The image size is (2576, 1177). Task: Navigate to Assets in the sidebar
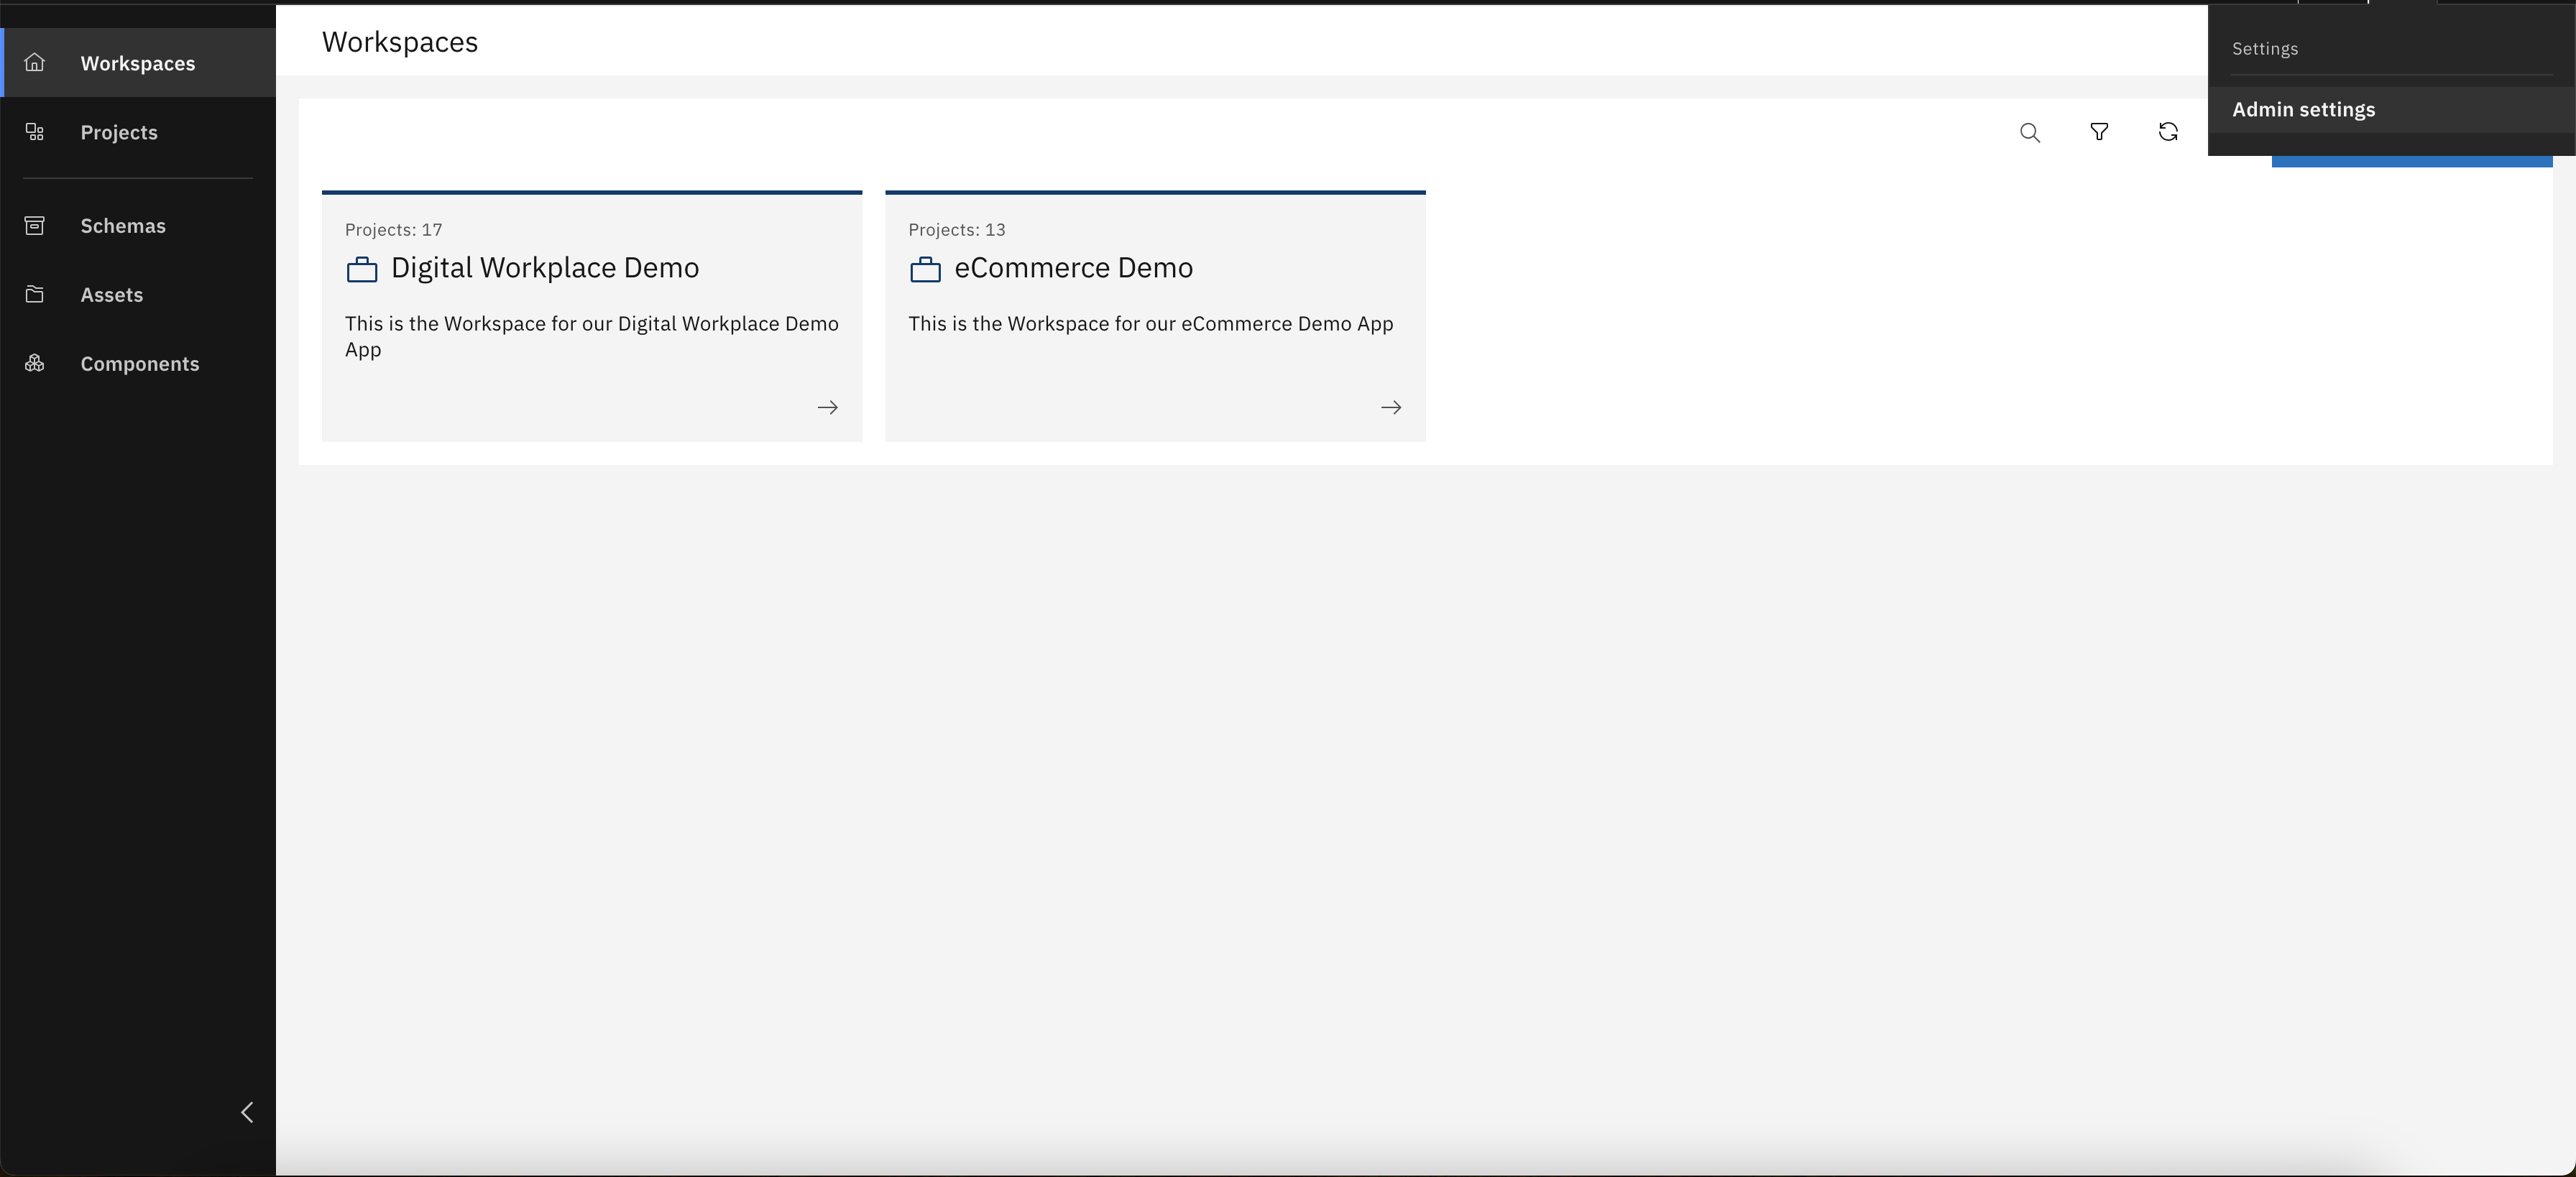[111, 294]
